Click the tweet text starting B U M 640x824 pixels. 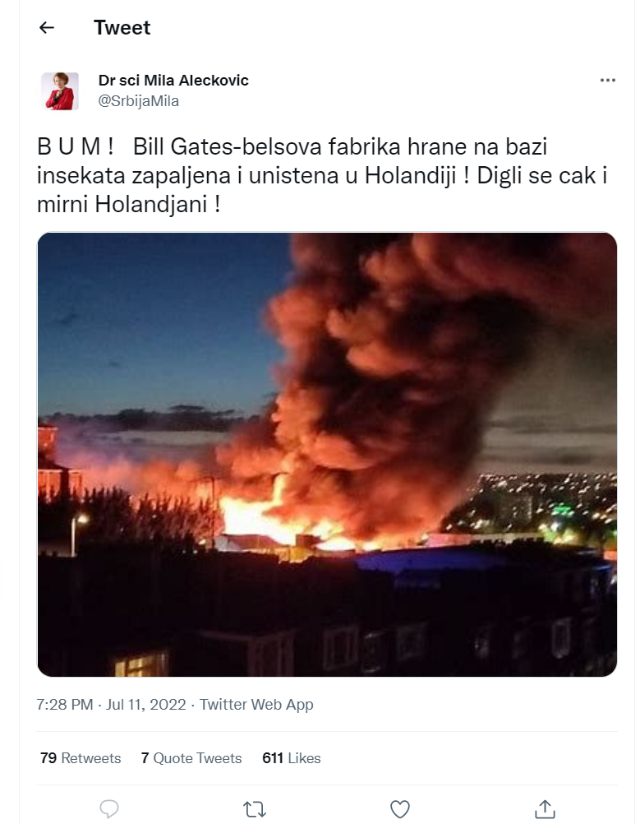[322, 175]
